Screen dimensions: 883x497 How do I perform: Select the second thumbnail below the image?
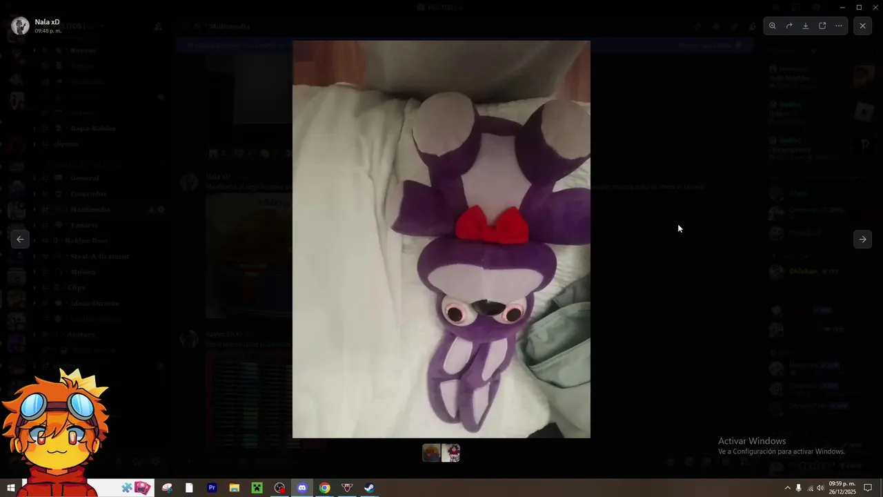[x=451, y=453]
